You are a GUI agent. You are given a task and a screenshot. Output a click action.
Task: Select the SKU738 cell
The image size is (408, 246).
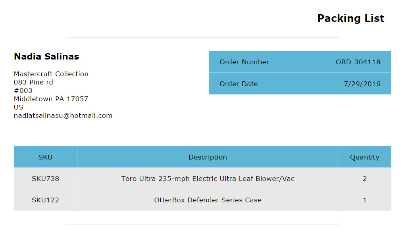(45, 179)
